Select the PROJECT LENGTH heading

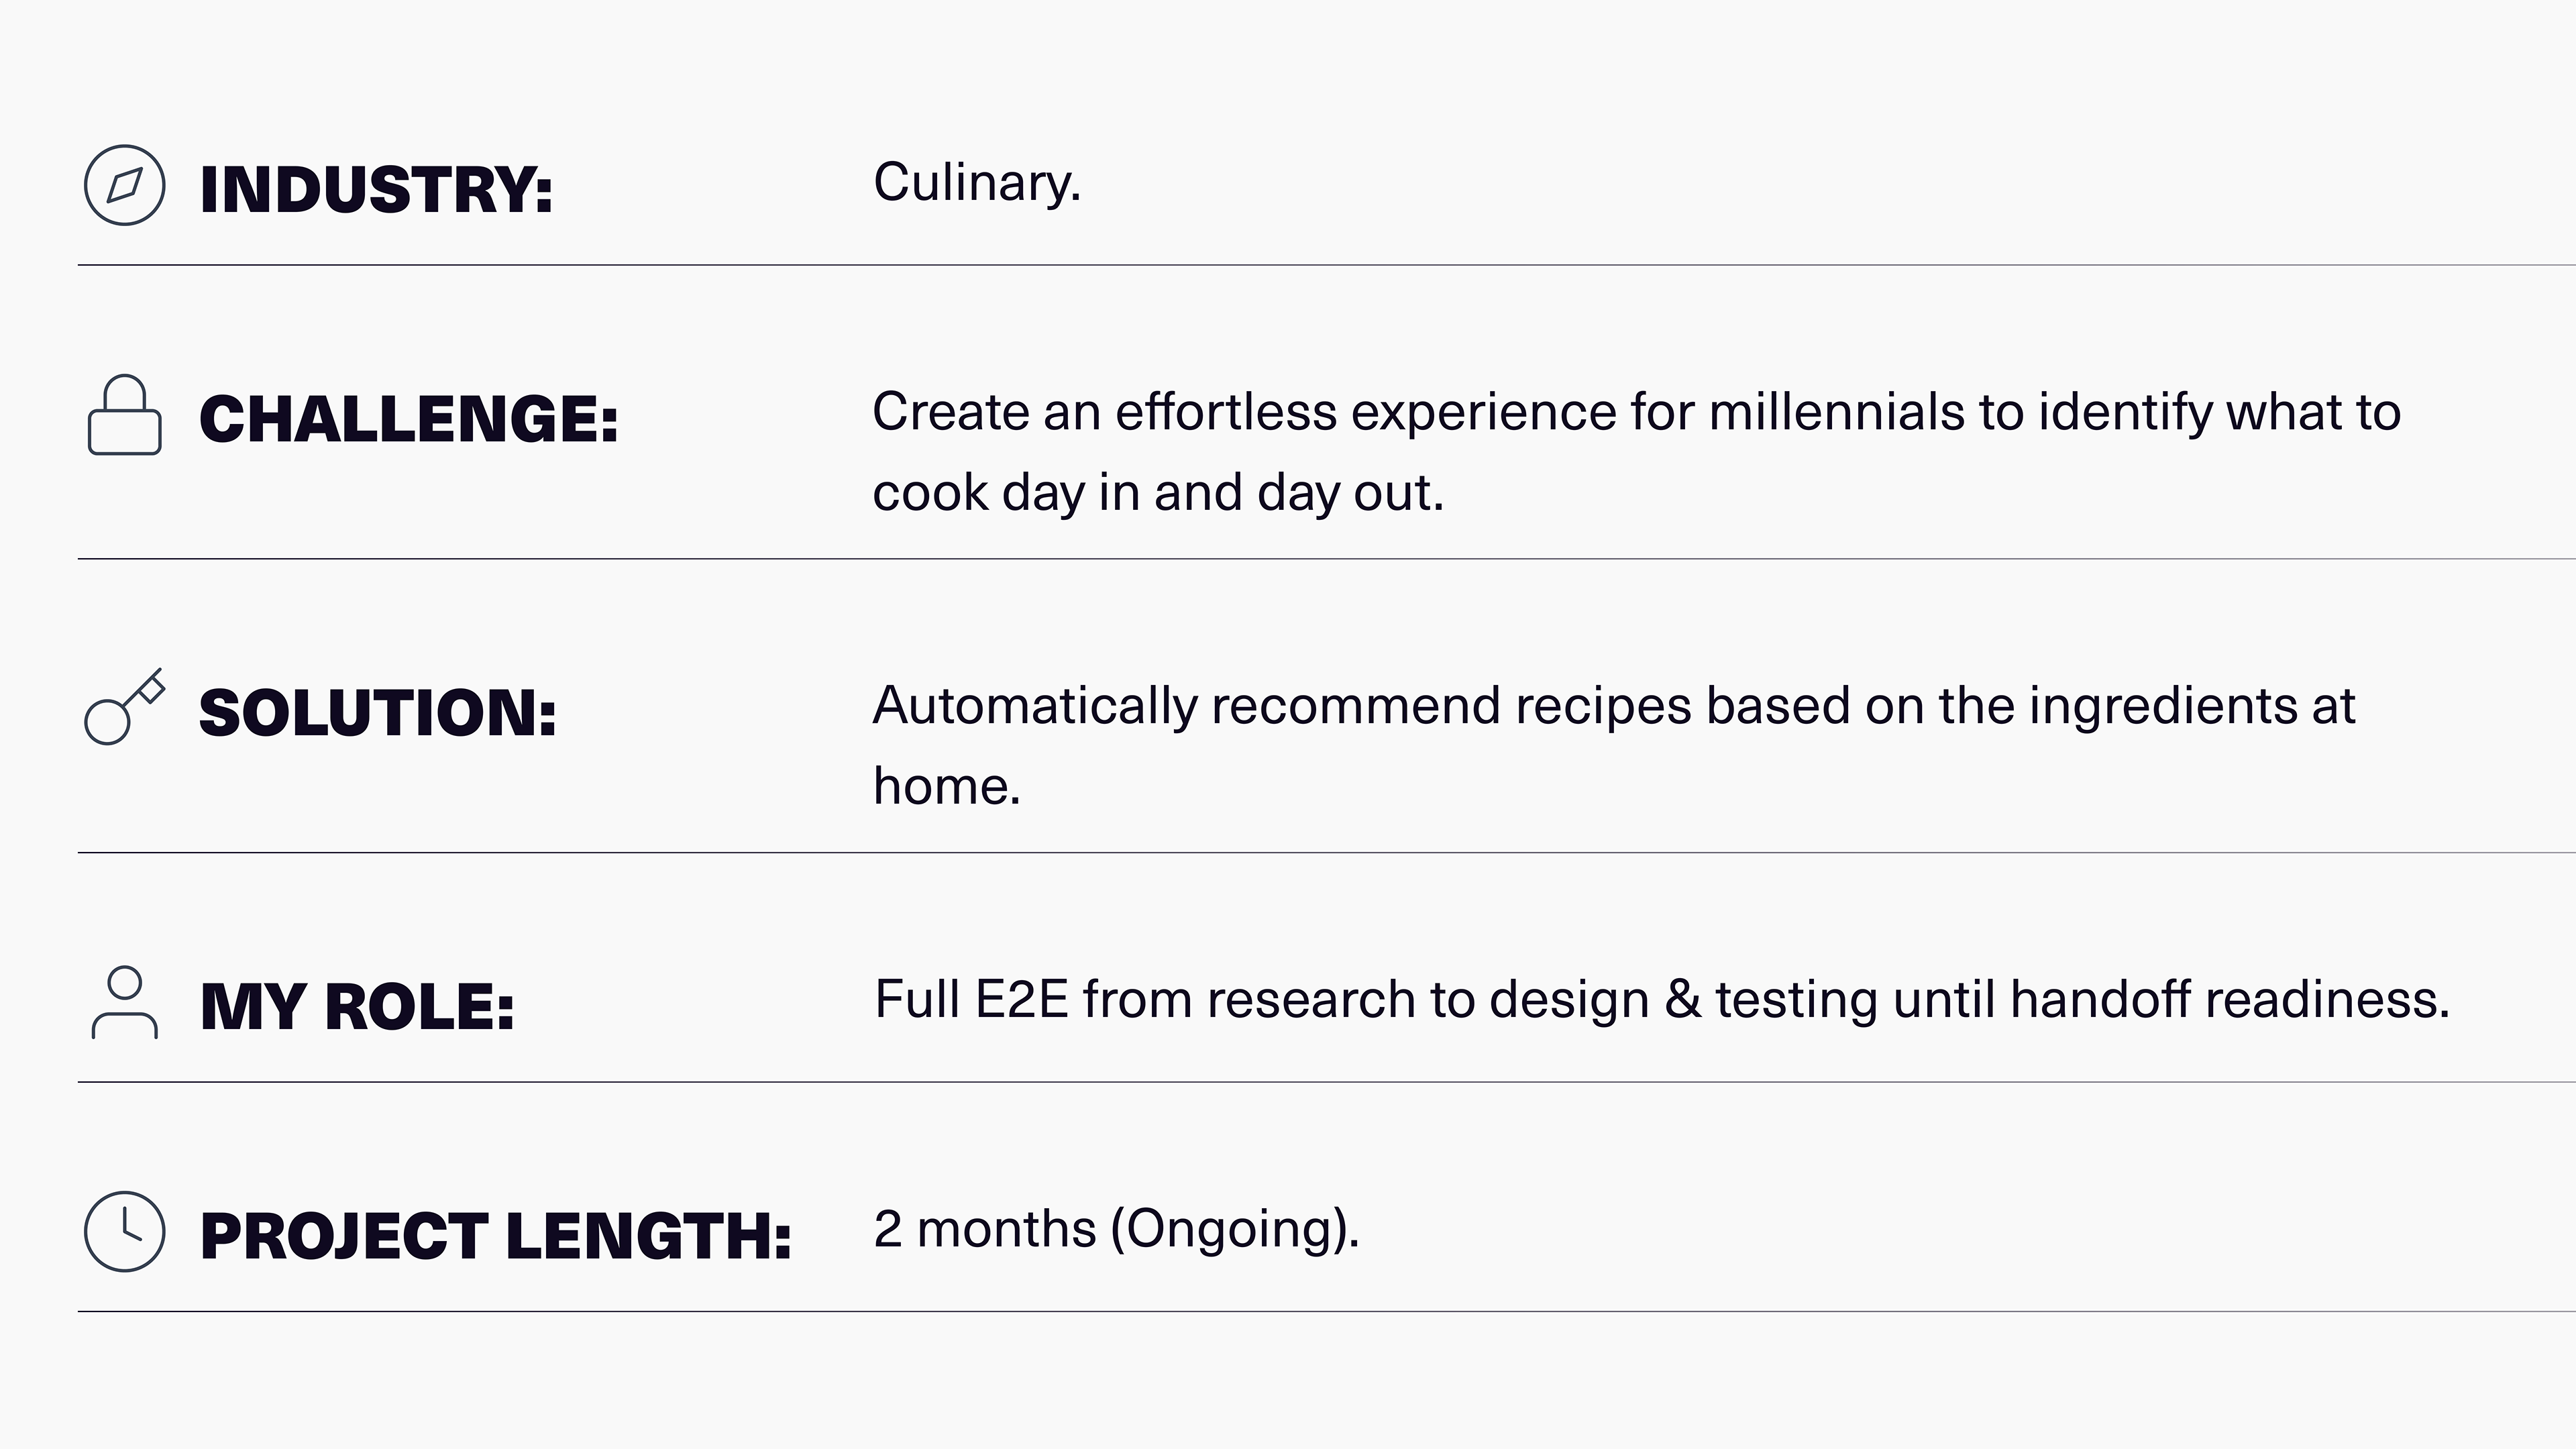[496, 1236]
